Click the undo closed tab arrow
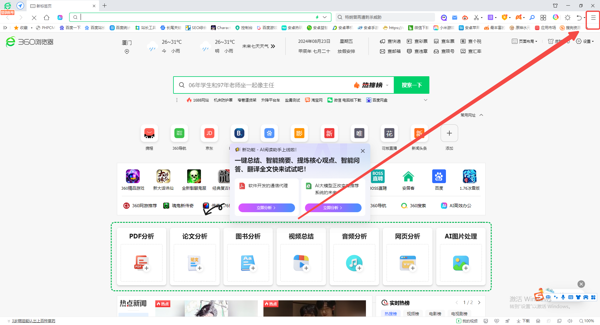This screenshot has height=325, width=600. 579,17
